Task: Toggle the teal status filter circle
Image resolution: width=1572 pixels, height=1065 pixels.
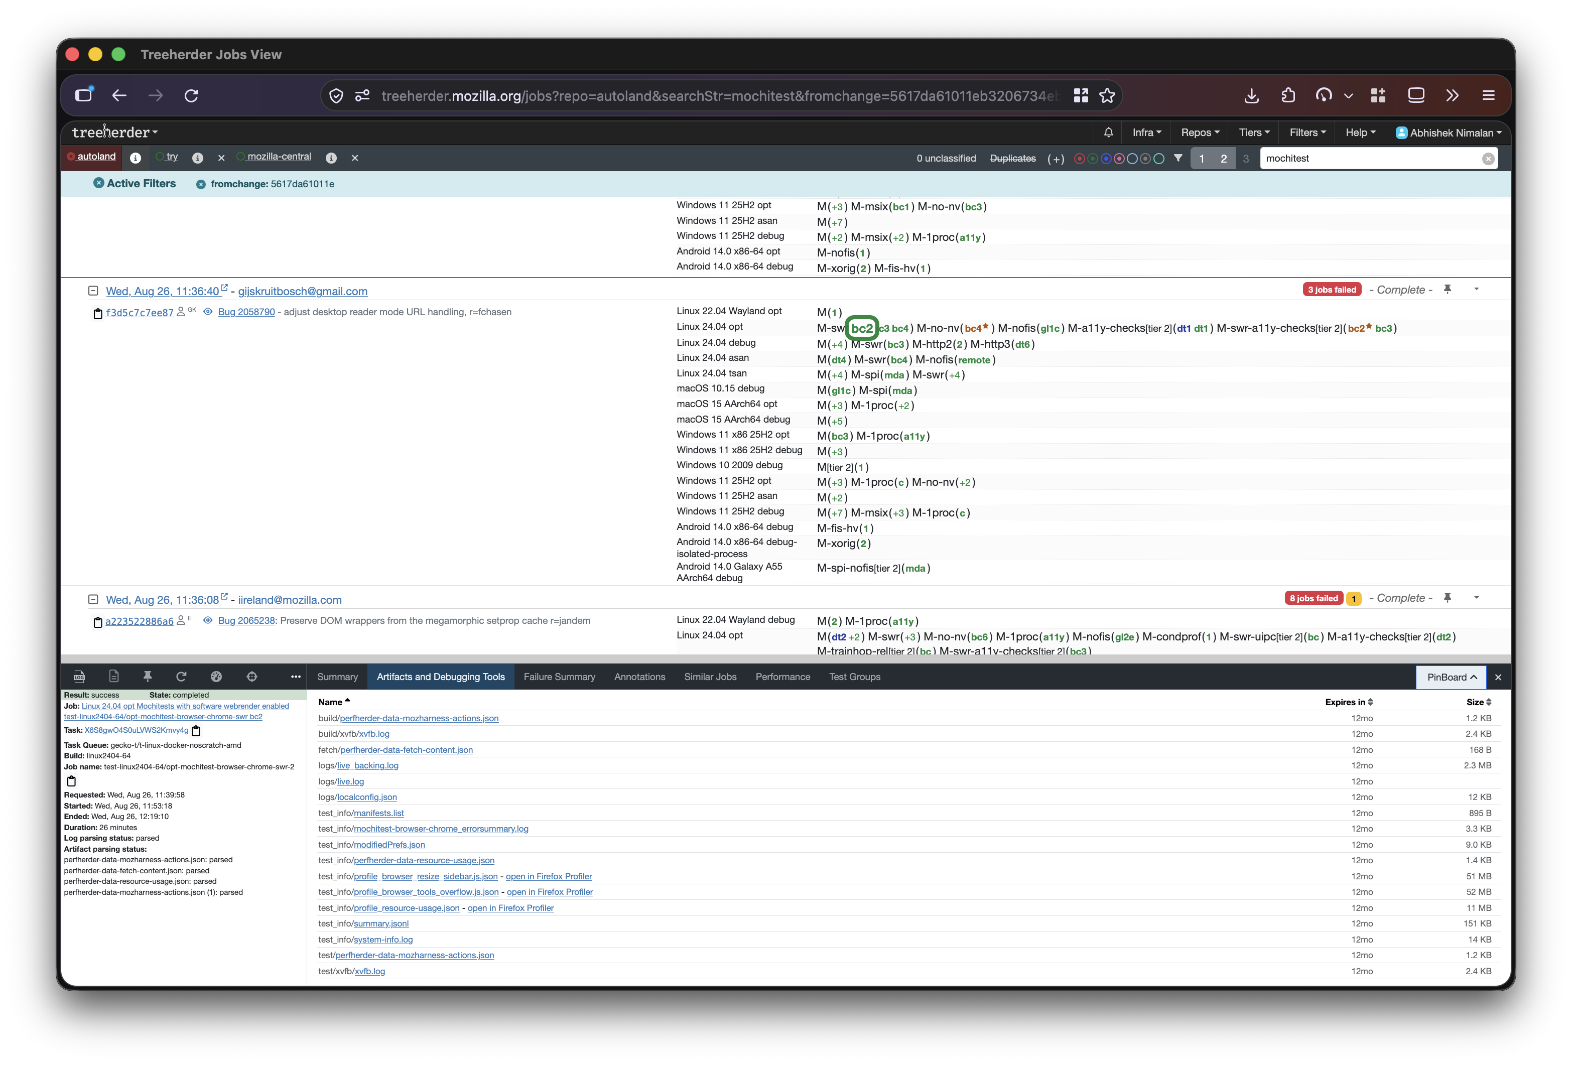Action: pyautogui.click(x=1159, y=159)
